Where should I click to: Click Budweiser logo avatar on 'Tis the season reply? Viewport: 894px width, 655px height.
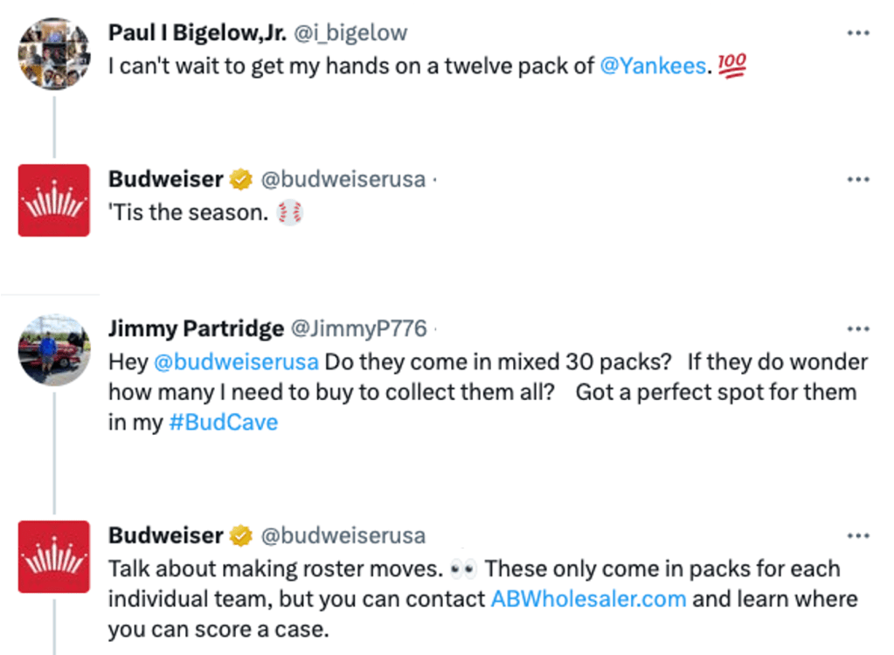[54, 200]
